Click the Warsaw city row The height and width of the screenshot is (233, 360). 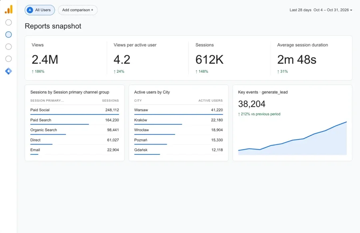point(178,110)
